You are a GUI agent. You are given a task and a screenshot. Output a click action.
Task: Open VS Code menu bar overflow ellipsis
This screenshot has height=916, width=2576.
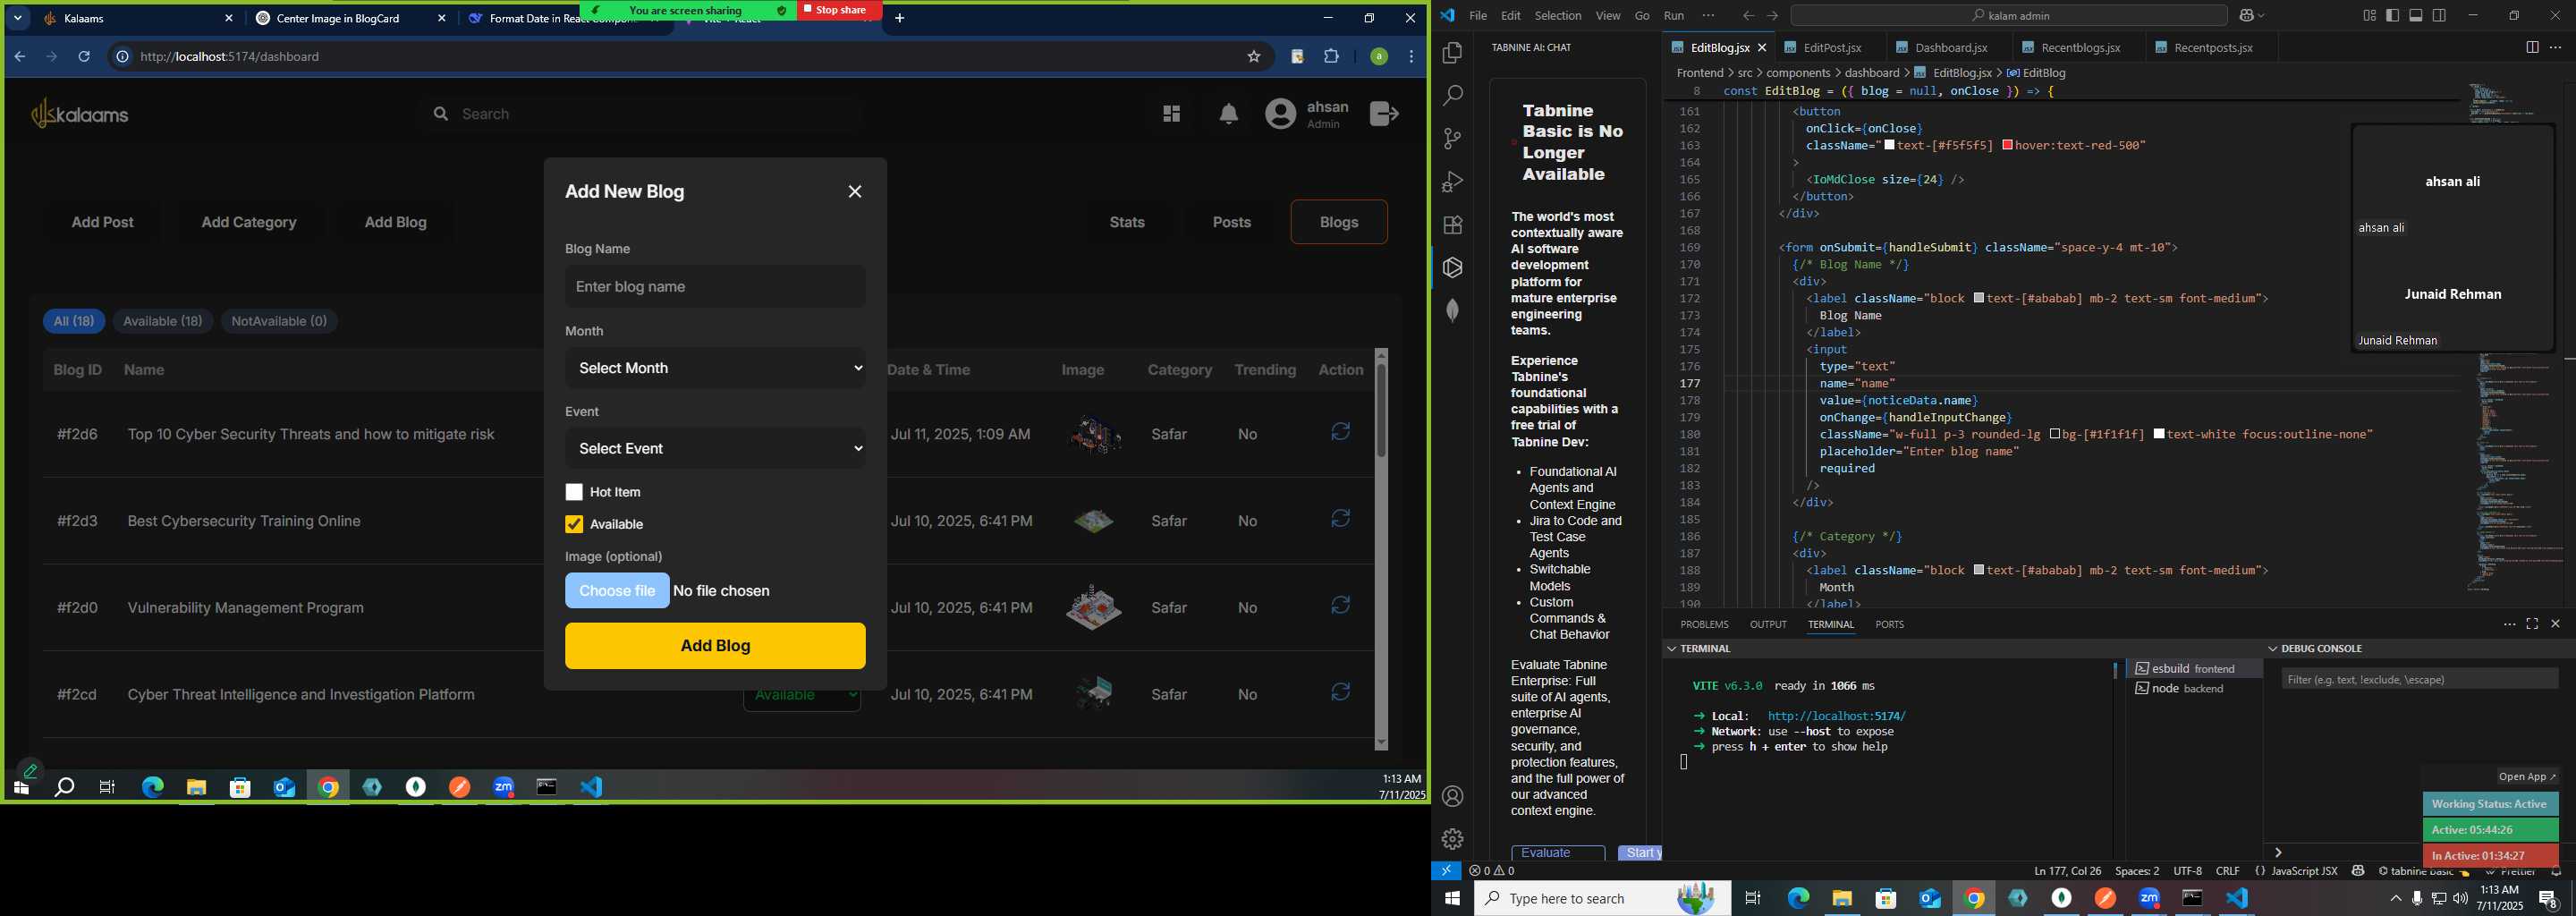(x=1708, y=16)
